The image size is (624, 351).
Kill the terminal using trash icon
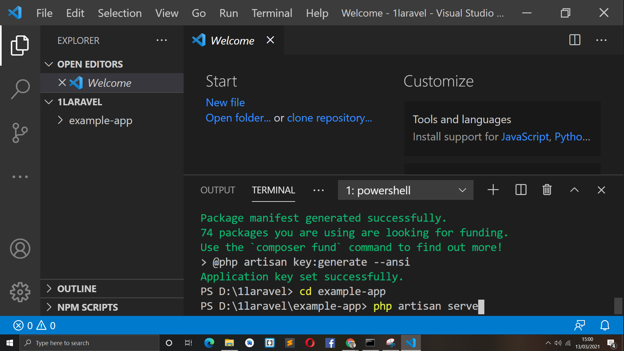(547, 190)
